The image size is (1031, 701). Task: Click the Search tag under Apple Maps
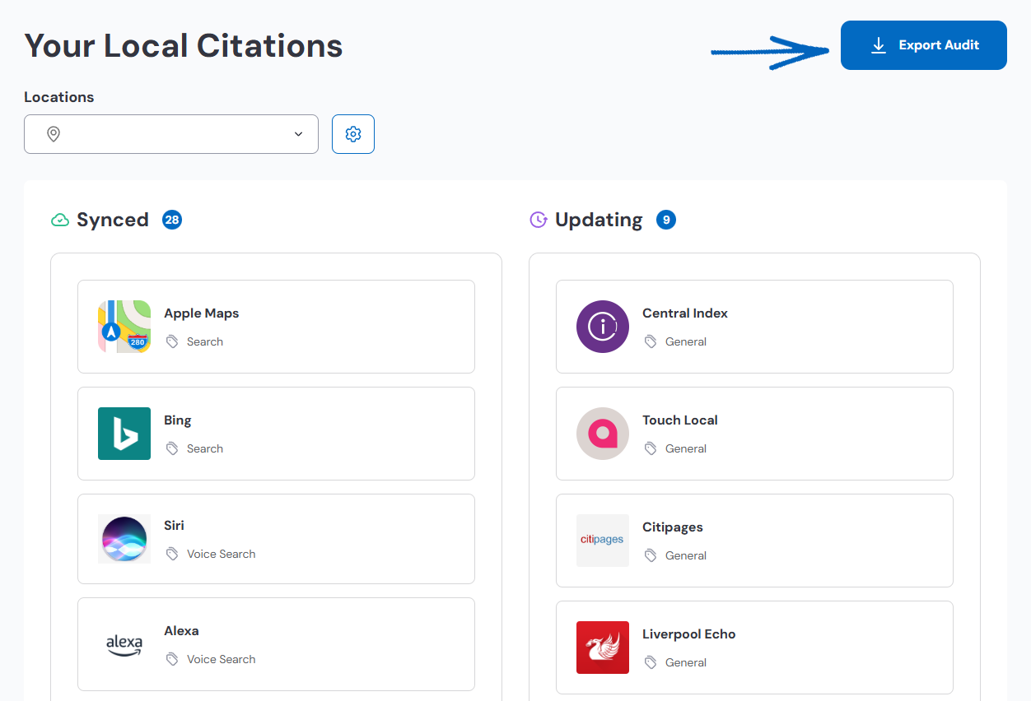coord(205,341)
